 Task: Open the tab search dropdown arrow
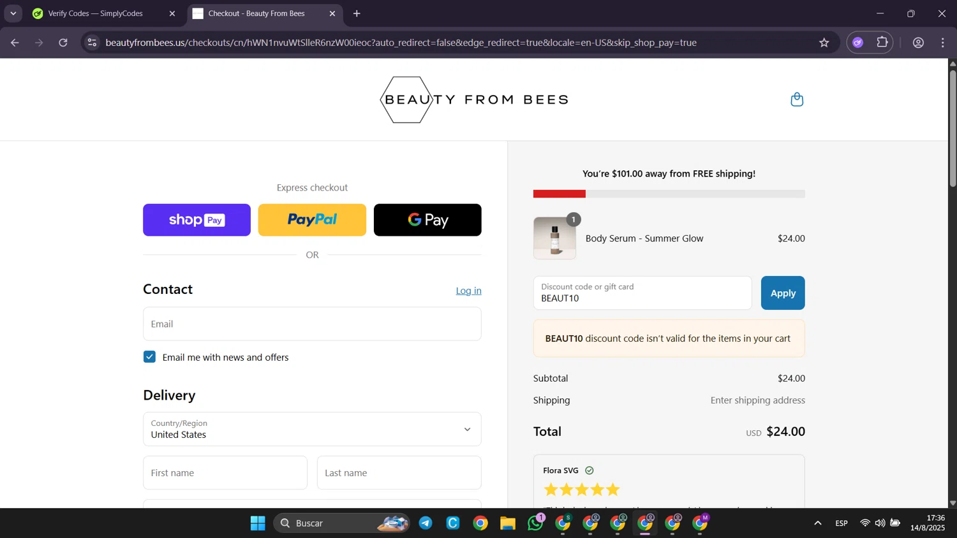[13, 13]
